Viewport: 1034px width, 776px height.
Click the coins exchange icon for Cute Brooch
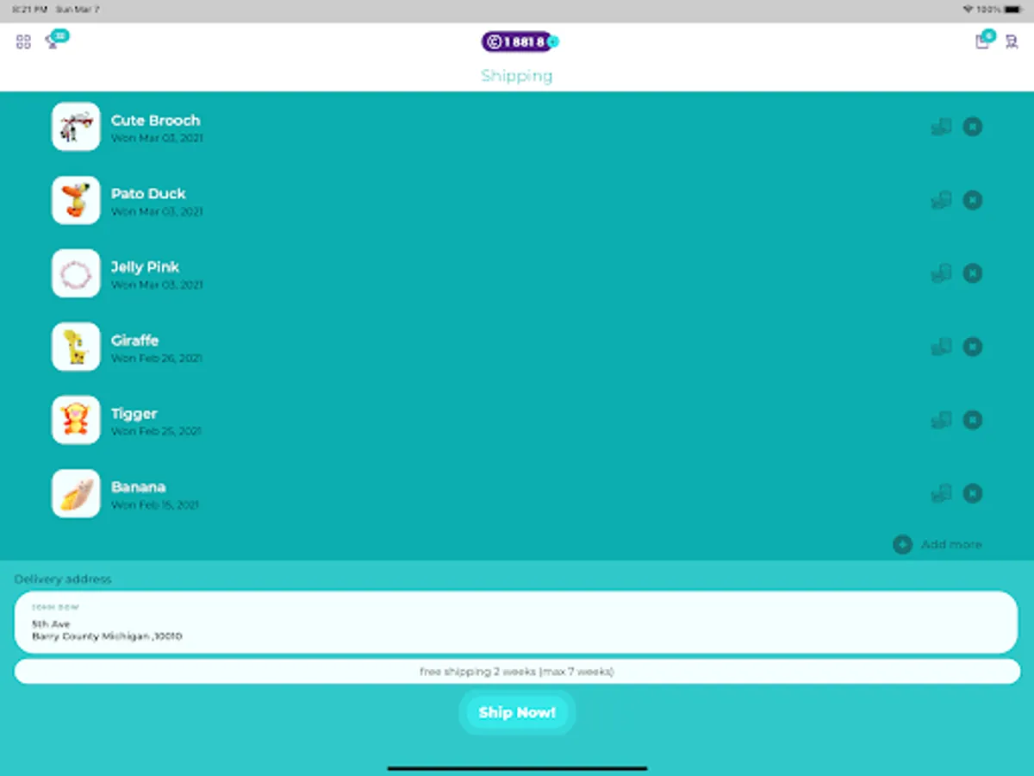pos(941,127)
